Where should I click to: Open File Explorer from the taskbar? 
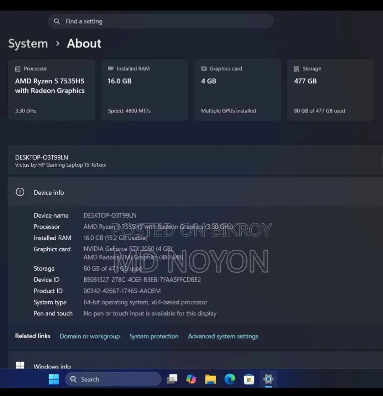(210, 379)
